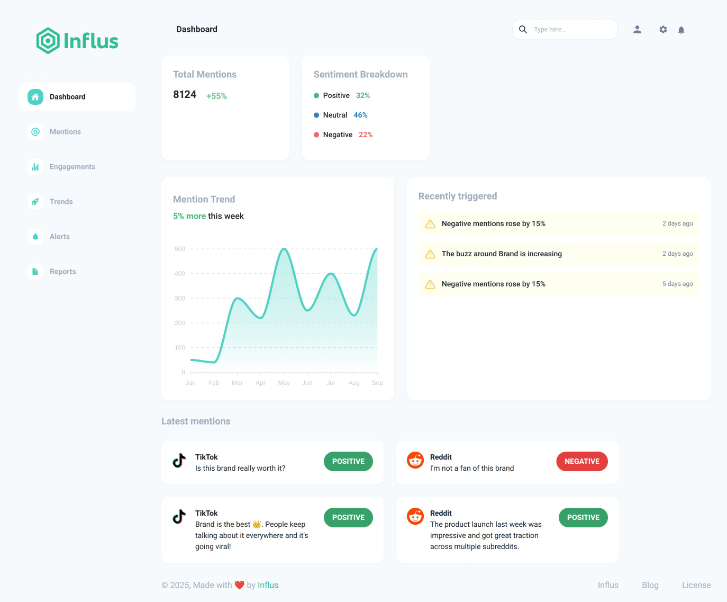This screenshot has height=602, width=727.
Task: Click the Mentions @ icon
Action: click(x=35, y=132)
